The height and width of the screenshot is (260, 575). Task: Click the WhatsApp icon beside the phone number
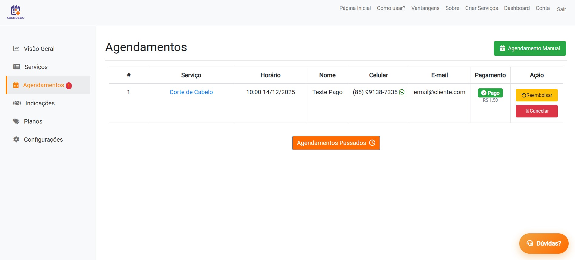[402, 92]
